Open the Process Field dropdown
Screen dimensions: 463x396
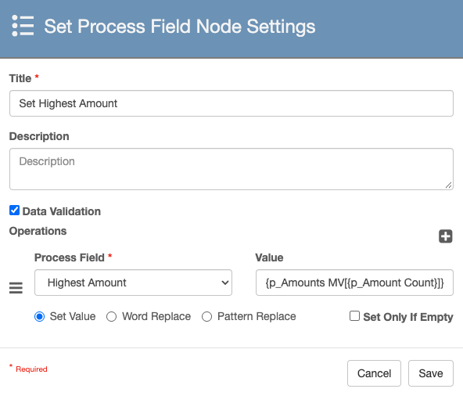pos(133,283)
